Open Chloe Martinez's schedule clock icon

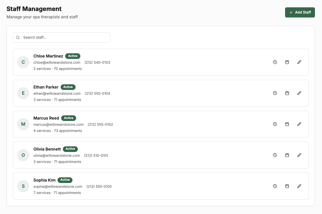click(x=275, y=62)
